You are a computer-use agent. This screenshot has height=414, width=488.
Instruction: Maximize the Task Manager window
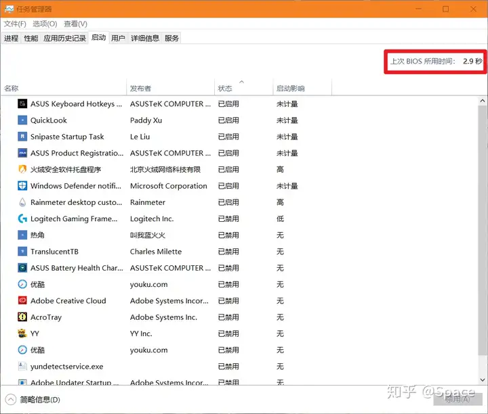pyautogui.click(x=446, y=9)
